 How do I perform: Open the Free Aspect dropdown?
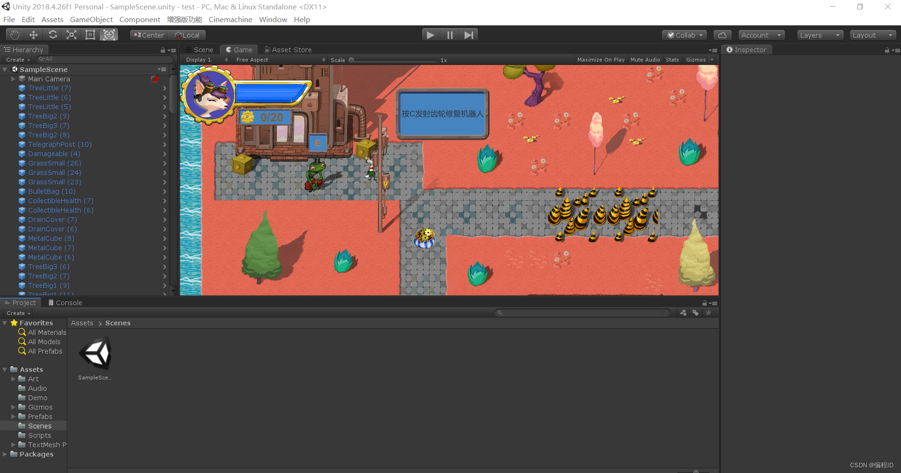point(281,60)
